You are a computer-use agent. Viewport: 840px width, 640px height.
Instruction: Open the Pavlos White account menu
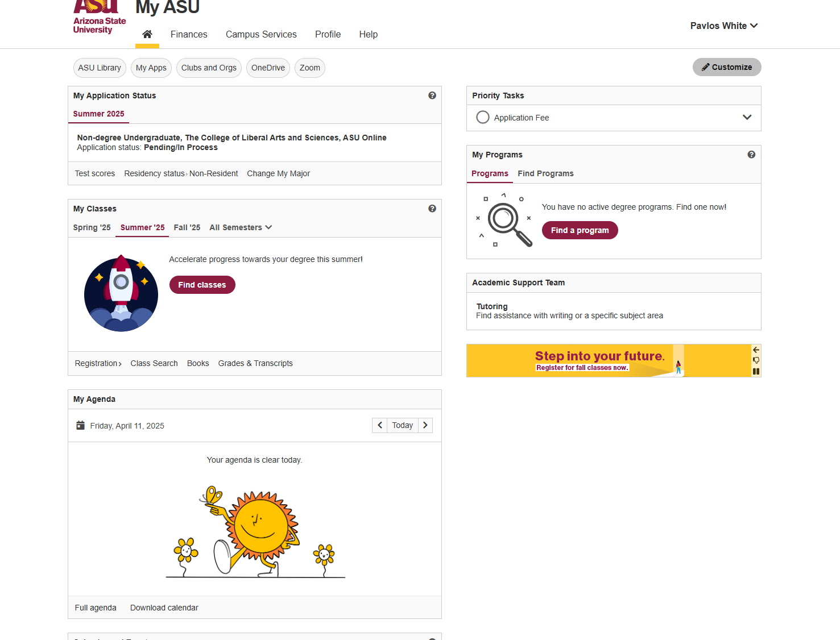point(724,26)
